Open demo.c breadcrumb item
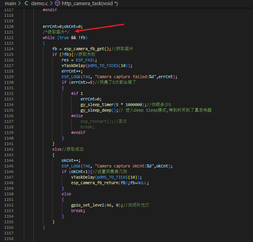The height and width of the screenshot is (242, 253). tap(39, 4)
